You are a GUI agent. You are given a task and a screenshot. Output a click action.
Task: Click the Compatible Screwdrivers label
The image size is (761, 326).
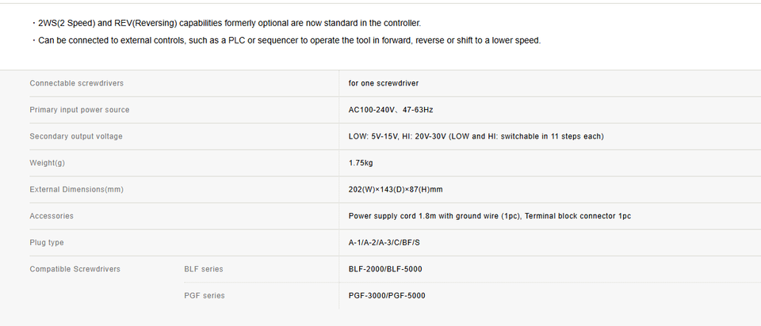click(x=75, y=269)
